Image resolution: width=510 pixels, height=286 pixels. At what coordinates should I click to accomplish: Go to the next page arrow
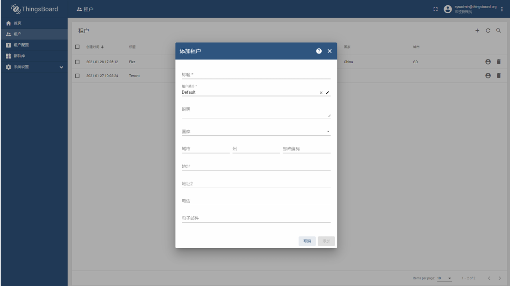[x=499, y=278]
